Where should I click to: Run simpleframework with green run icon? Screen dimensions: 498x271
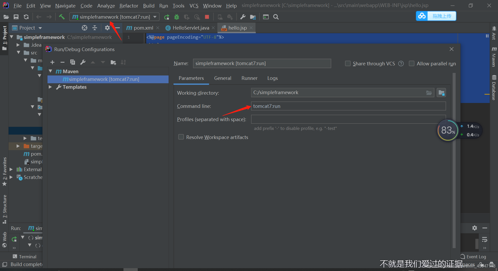click(167, 17)
